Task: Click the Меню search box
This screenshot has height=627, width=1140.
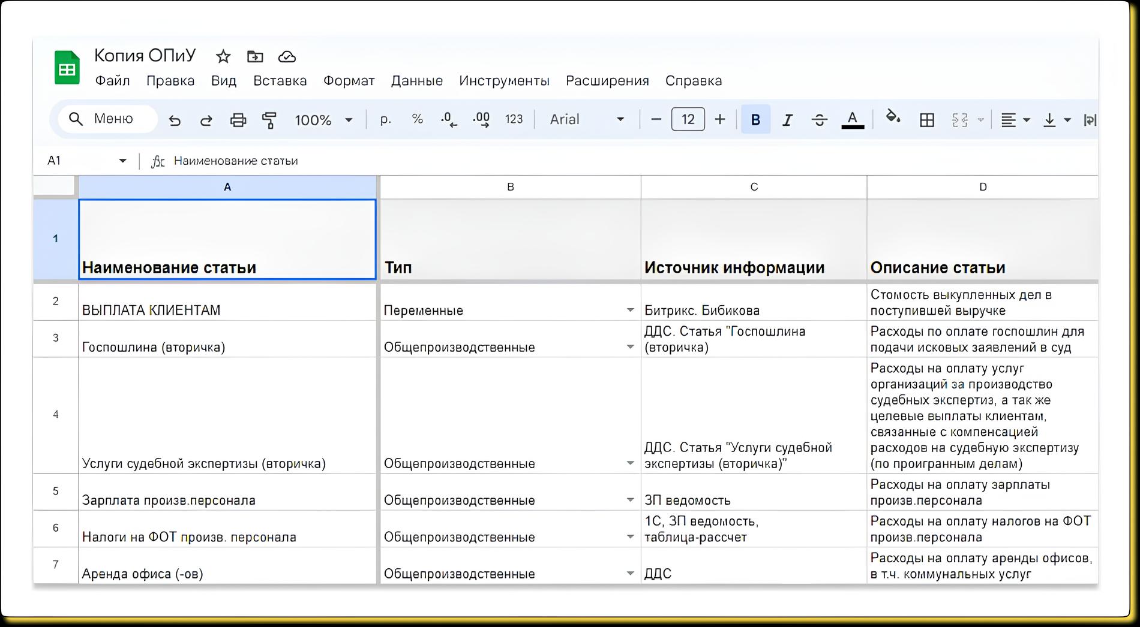Action: pos(108,119)
